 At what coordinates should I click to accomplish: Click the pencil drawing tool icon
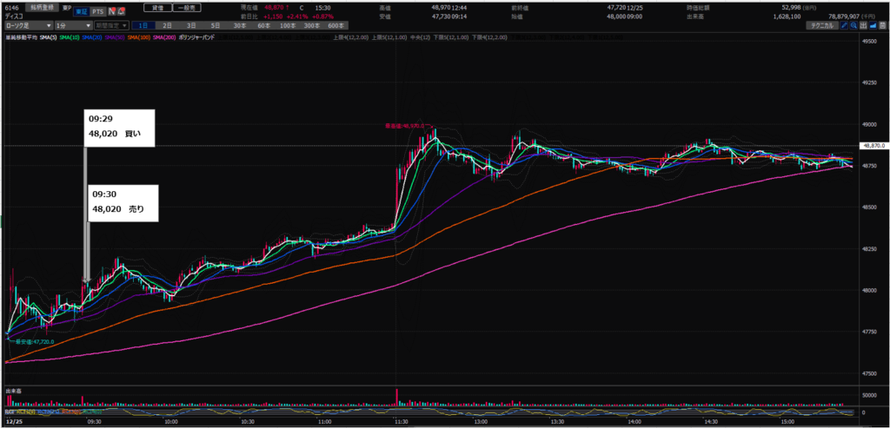point(842,27)
